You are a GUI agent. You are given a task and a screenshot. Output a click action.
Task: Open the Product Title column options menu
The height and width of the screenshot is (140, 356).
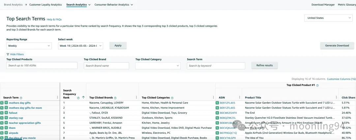coord(336,97)
